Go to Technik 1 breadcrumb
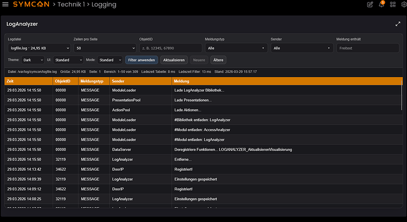 [x=71, y=4]
